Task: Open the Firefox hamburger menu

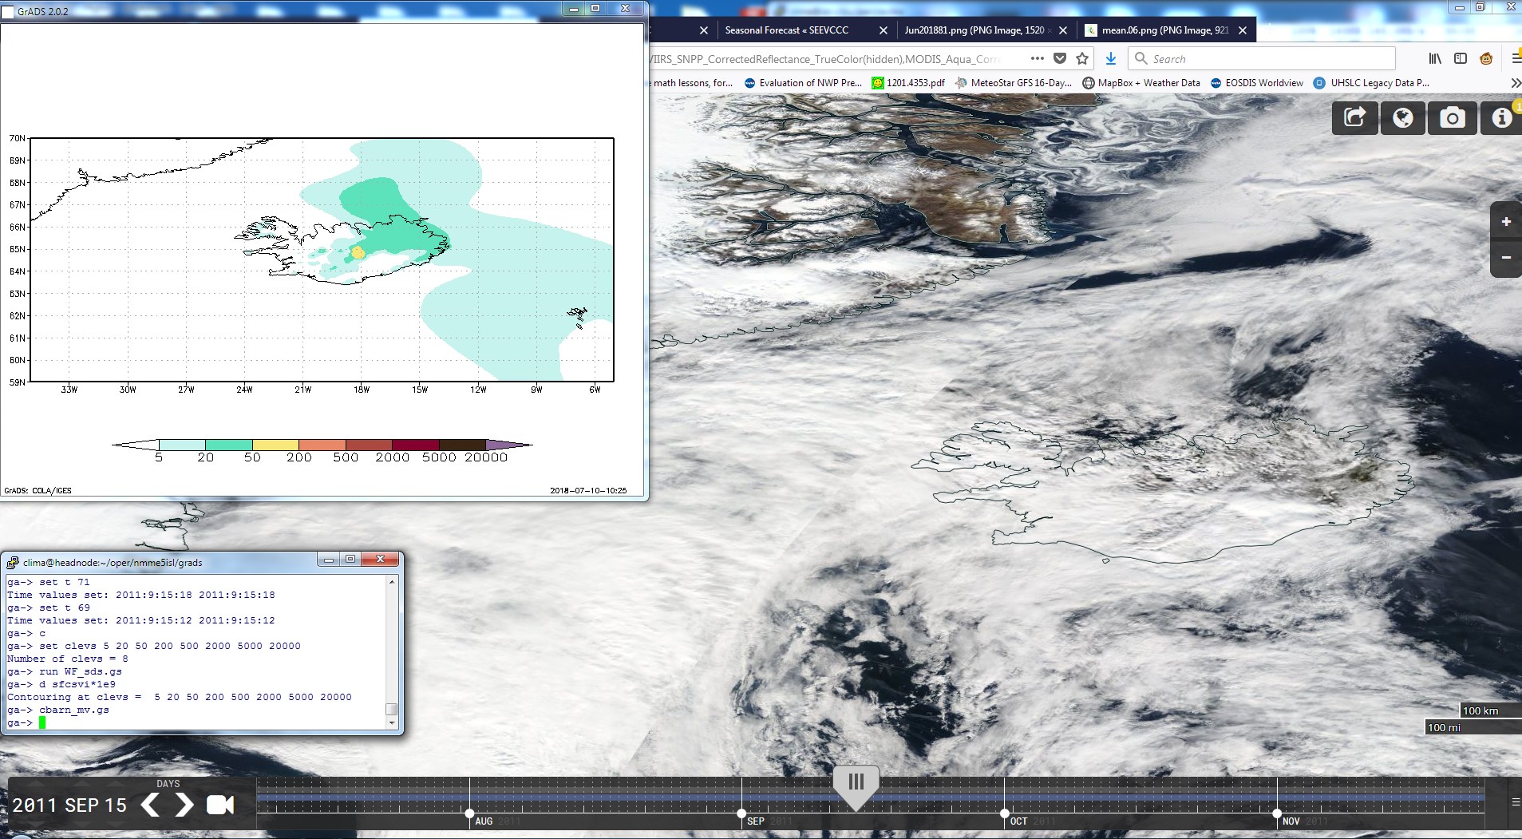Action: 1515,58
